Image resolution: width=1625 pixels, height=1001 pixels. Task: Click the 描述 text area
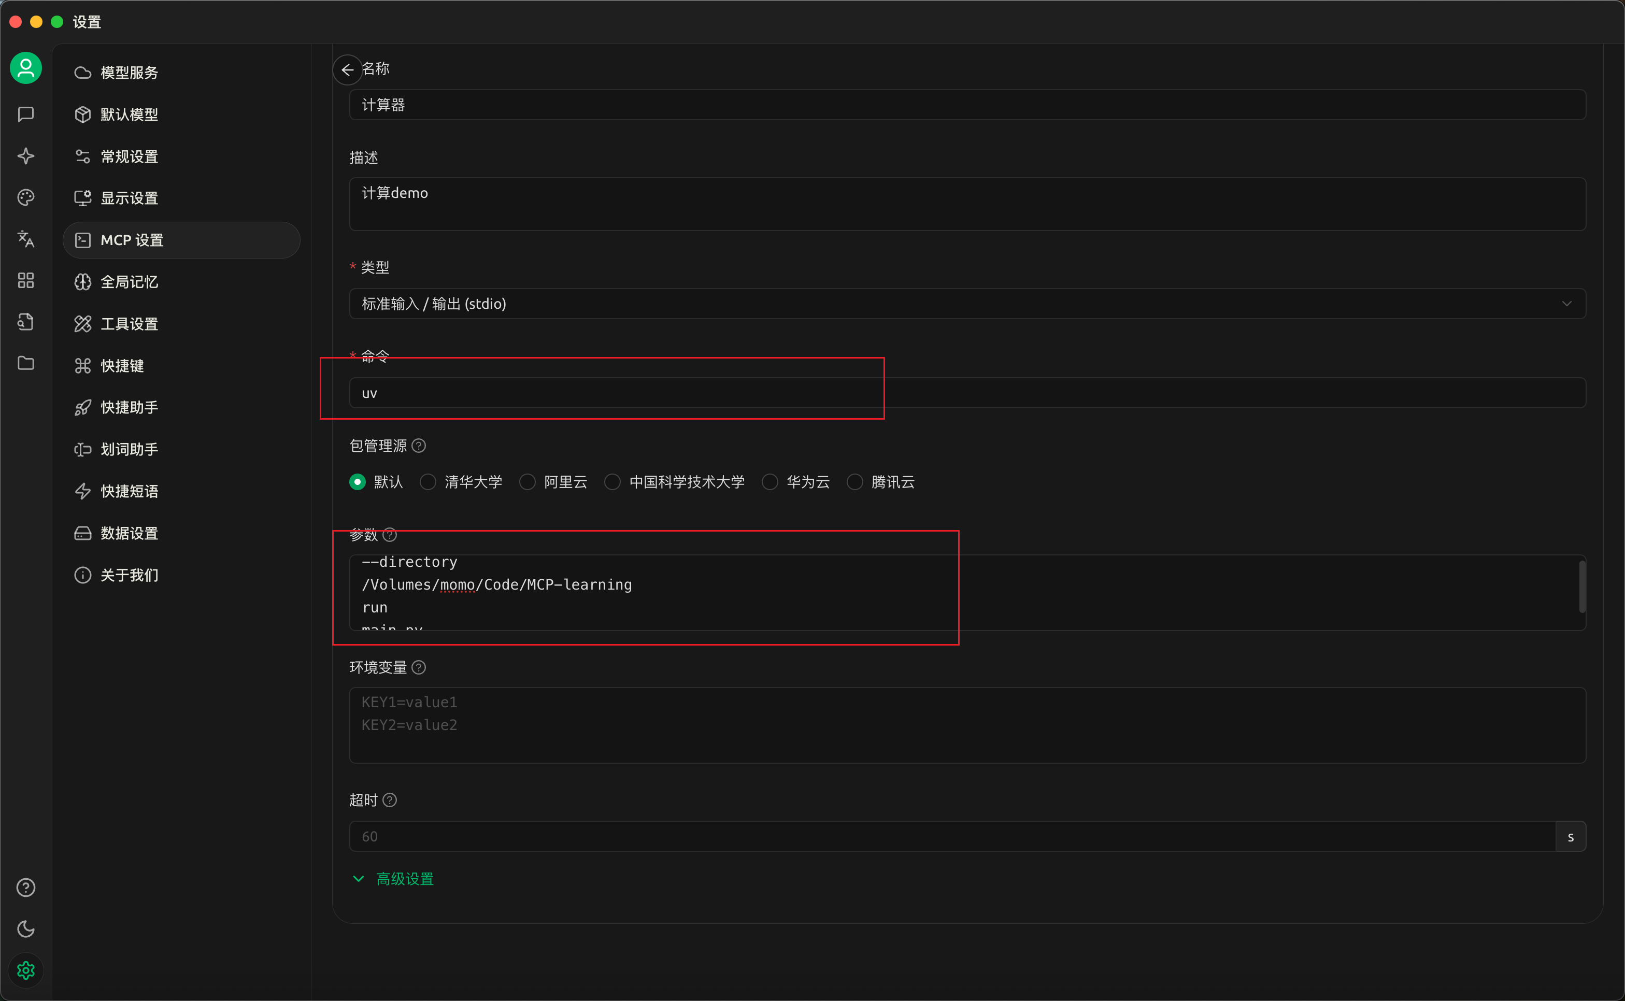point(967,204)
